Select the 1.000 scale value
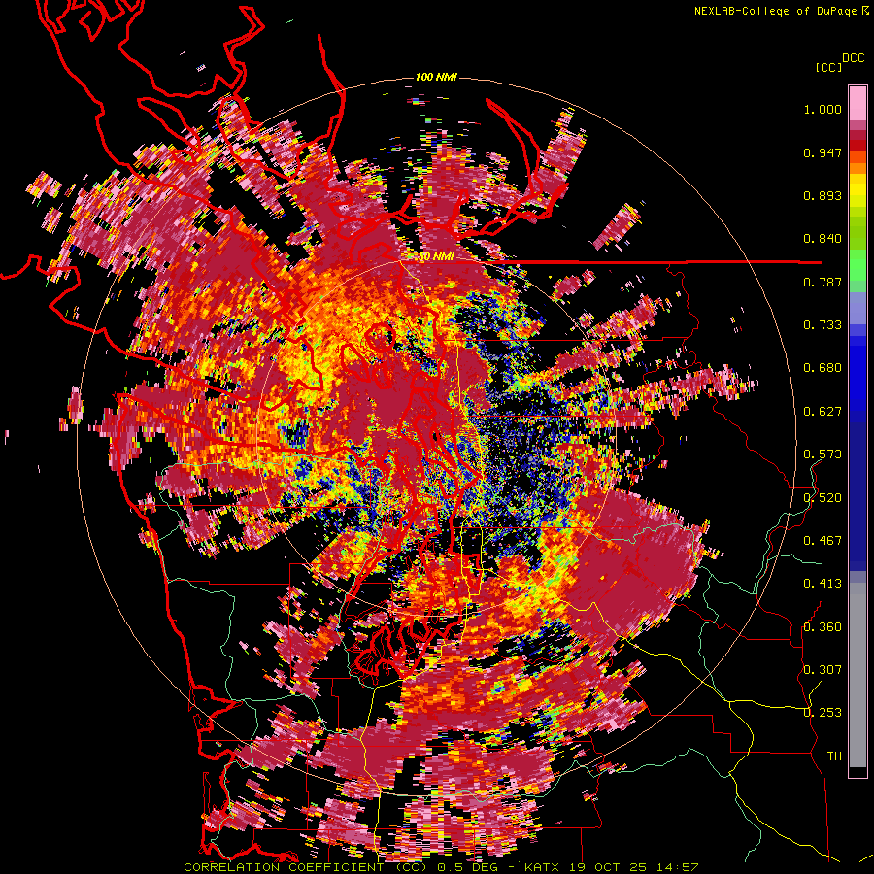This screenshot has height=874, width=874. 823,109
